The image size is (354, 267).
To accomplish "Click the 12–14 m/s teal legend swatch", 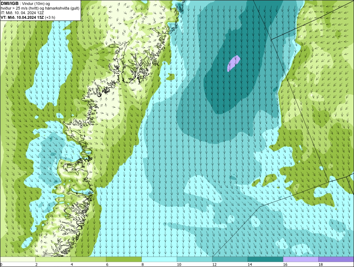I will [230, 259].
